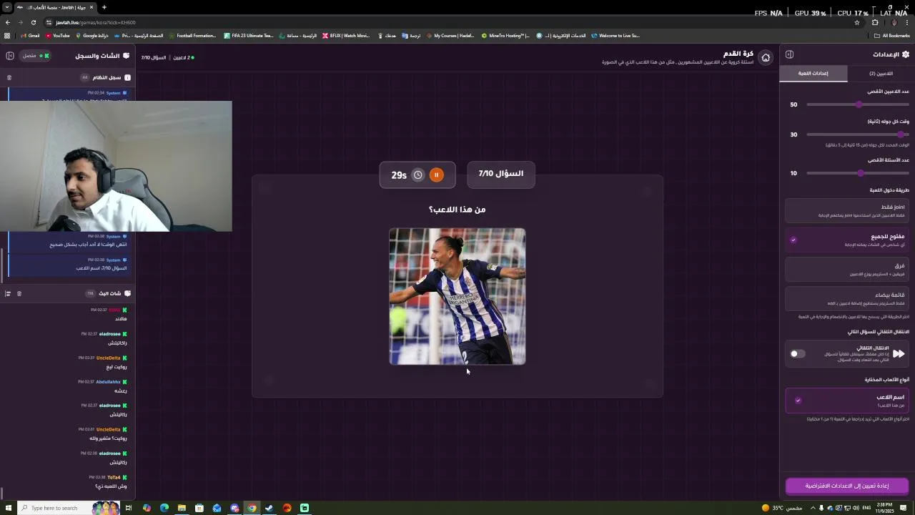The image size is (915, 515).
Task: Adjust the round time seconds slider
Action: tap(858, 134)
